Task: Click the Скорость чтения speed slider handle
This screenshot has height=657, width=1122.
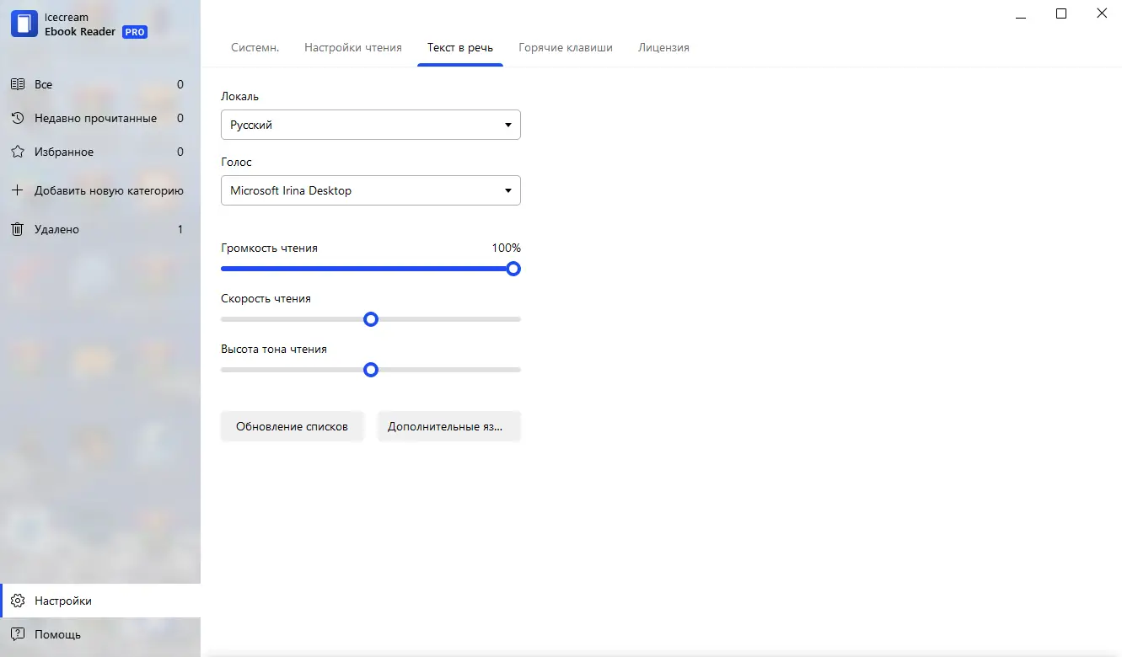Action: 370,319
